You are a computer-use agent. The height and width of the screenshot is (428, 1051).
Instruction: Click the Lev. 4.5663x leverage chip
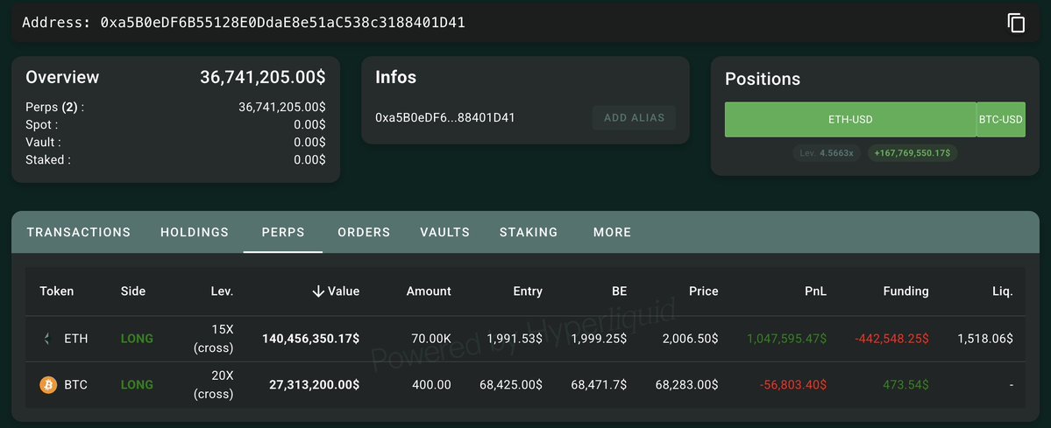pyautogui.click(x=827, y=153)
